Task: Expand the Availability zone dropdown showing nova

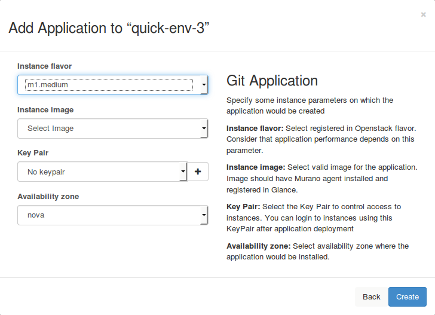Action: pos(109,215)
